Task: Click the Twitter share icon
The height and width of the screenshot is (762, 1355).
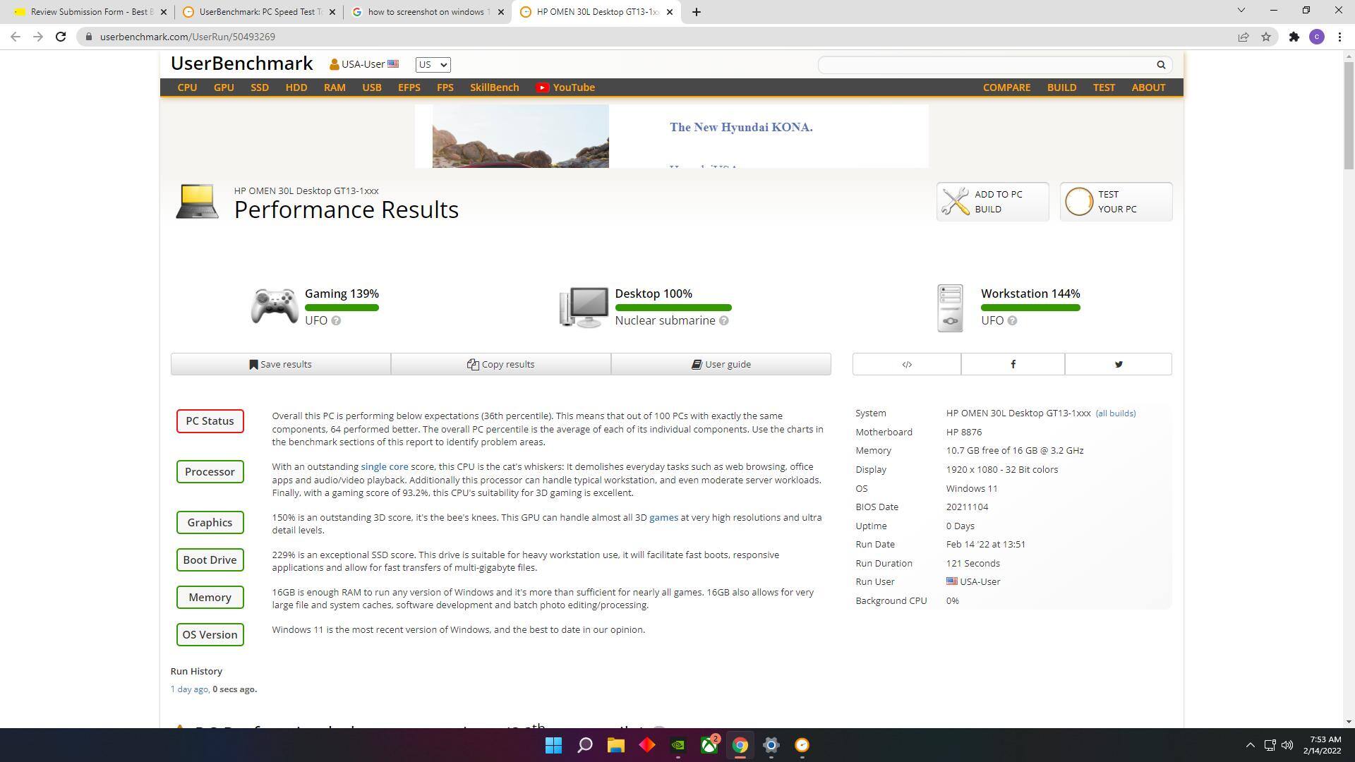Action: click(x=1118, y=364)
